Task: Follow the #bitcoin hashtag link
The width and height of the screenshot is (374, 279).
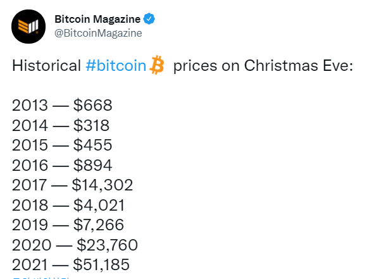Action: pos(116,66)
